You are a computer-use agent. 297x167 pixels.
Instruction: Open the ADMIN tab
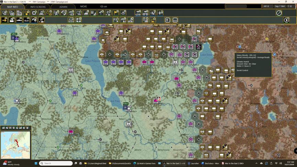click(63, 7)
